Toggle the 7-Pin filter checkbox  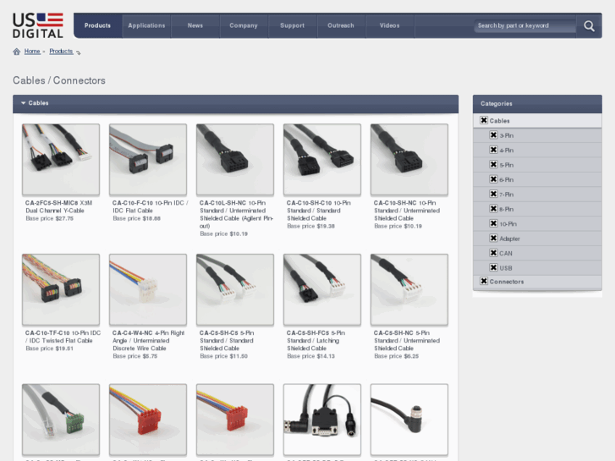(x=493, y=194)
